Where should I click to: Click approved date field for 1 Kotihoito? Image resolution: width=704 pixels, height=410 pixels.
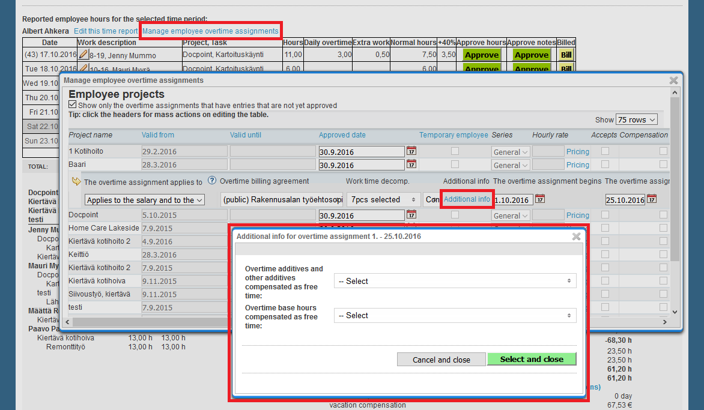(x=362, y=152)
